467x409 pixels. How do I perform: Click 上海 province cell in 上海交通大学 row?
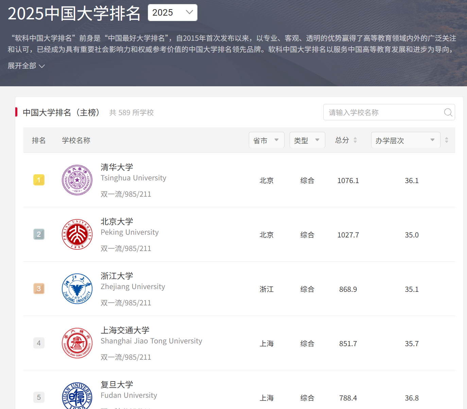pos(266,344)
